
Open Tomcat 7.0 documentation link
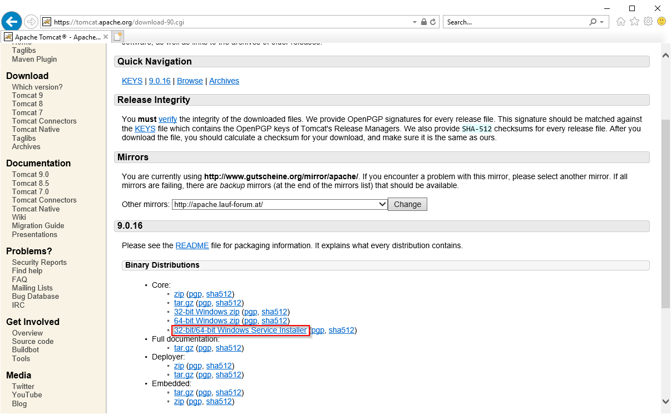pyautogui.click(x=31, y=191)
